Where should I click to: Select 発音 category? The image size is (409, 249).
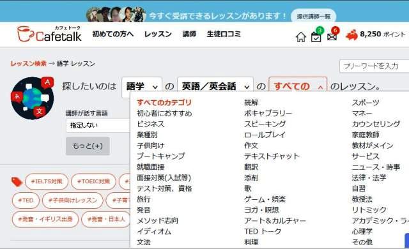pyautogui.click(x=144, y=210)
